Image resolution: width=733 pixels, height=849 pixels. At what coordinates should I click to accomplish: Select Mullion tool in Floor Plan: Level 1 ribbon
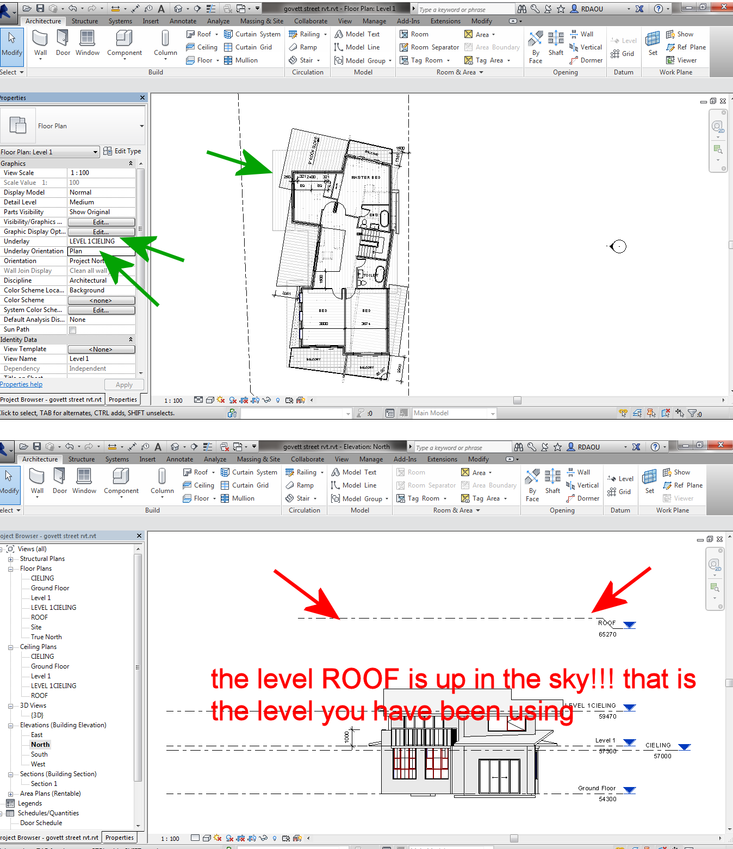tap(241, 60)
